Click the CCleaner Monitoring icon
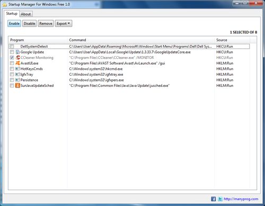This screenshot has height=206, width=265. pyautogui.click(x=17, y=58)
